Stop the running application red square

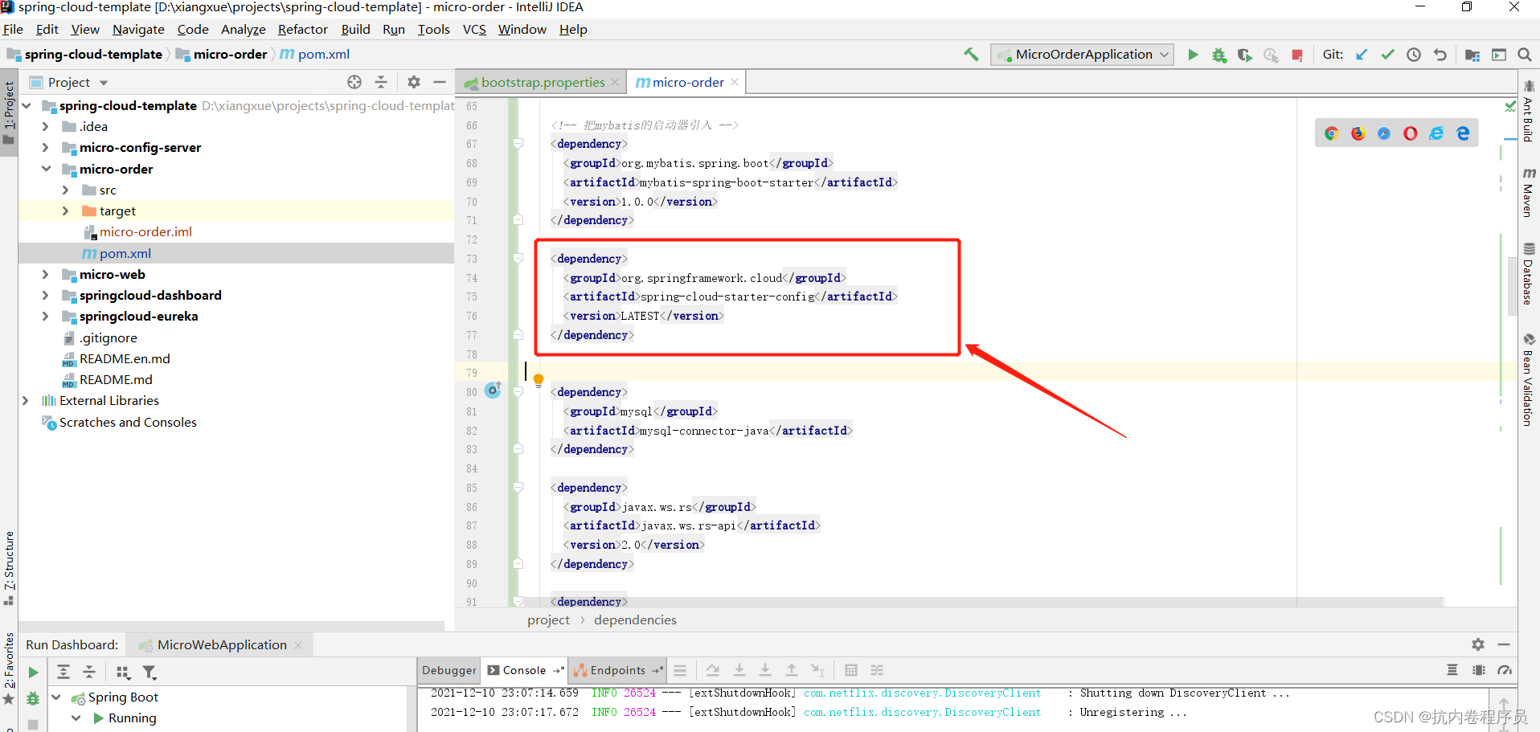pos(1297,55)
